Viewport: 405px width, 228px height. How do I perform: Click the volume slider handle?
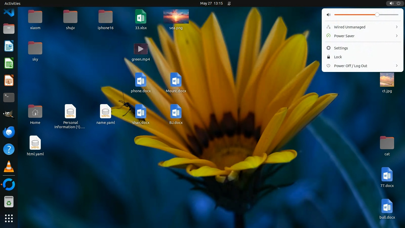(x=377, y=15)
